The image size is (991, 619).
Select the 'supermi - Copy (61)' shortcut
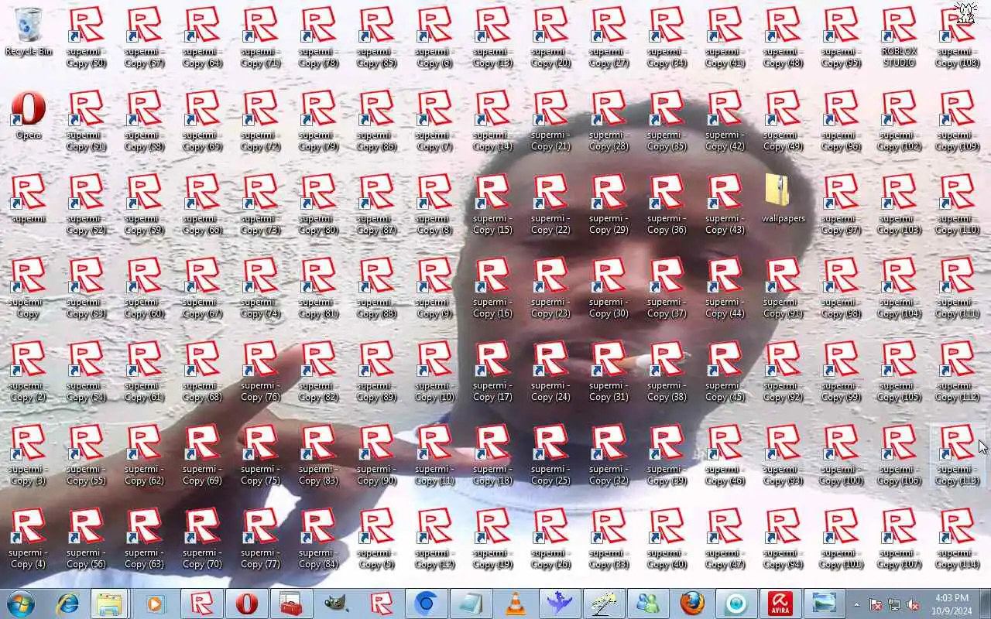point(145,371)
